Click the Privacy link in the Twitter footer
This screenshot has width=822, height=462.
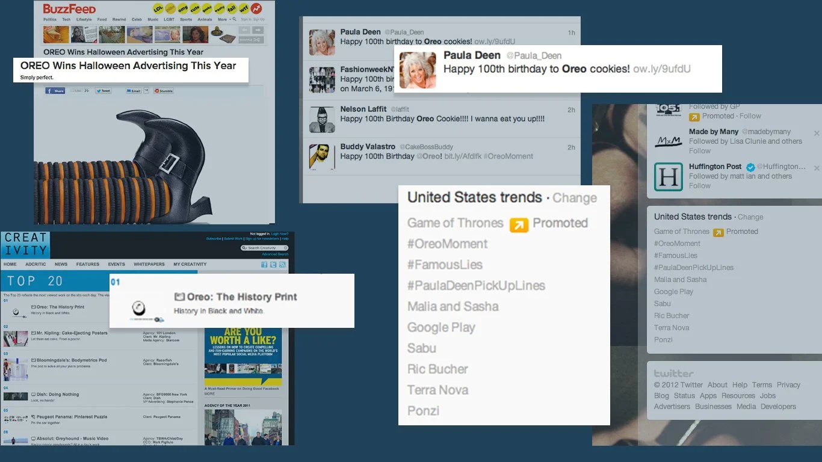788,385
